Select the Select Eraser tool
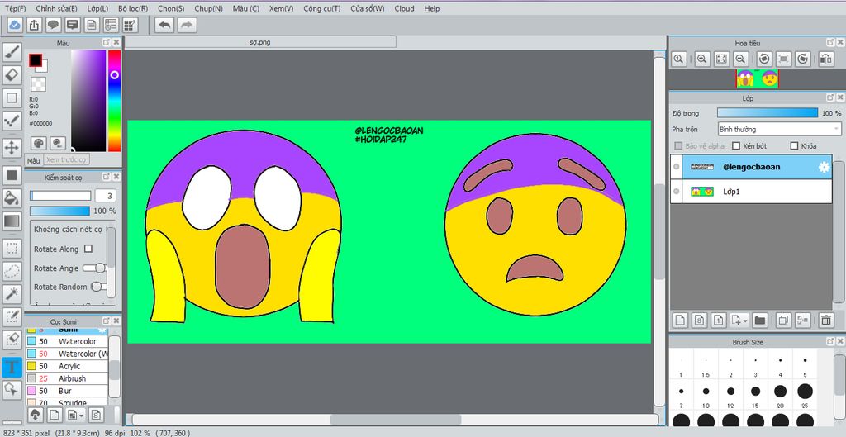This screenshot has height=437, width=846. click(12, 340)
